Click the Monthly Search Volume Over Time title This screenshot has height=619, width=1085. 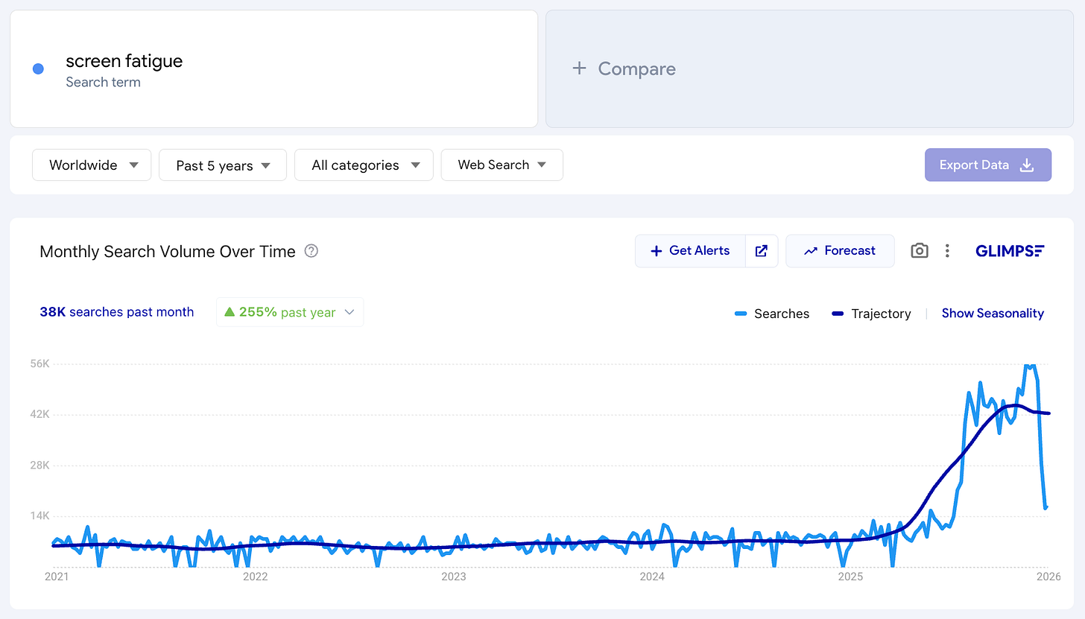click(x=168, y=252)
